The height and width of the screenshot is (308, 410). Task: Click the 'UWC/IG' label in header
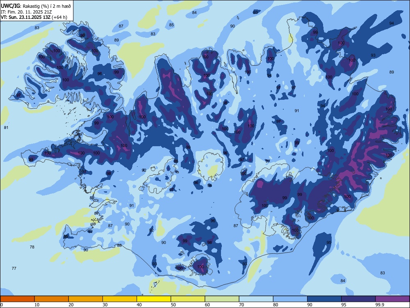(10, 6)
